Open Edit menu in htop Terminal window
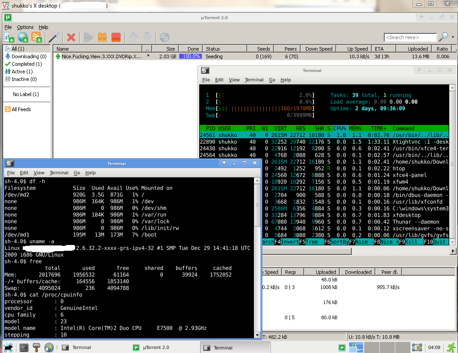The image size is (458, 353). click(219, 80)
